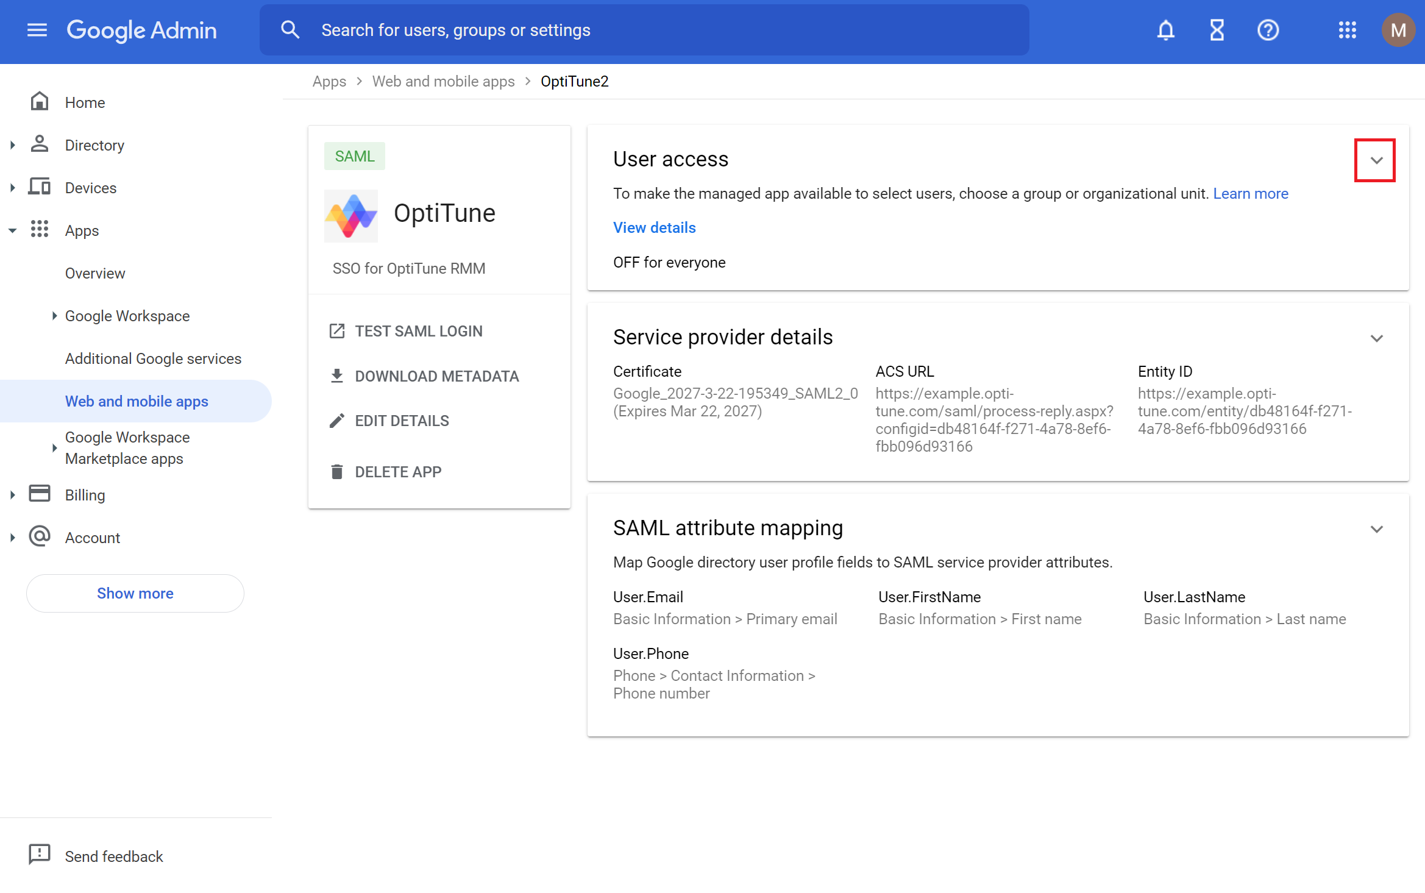Expand SAML attribute mapping chevron
This screenshot has height=893, width=1425.
pos(1376,529)
